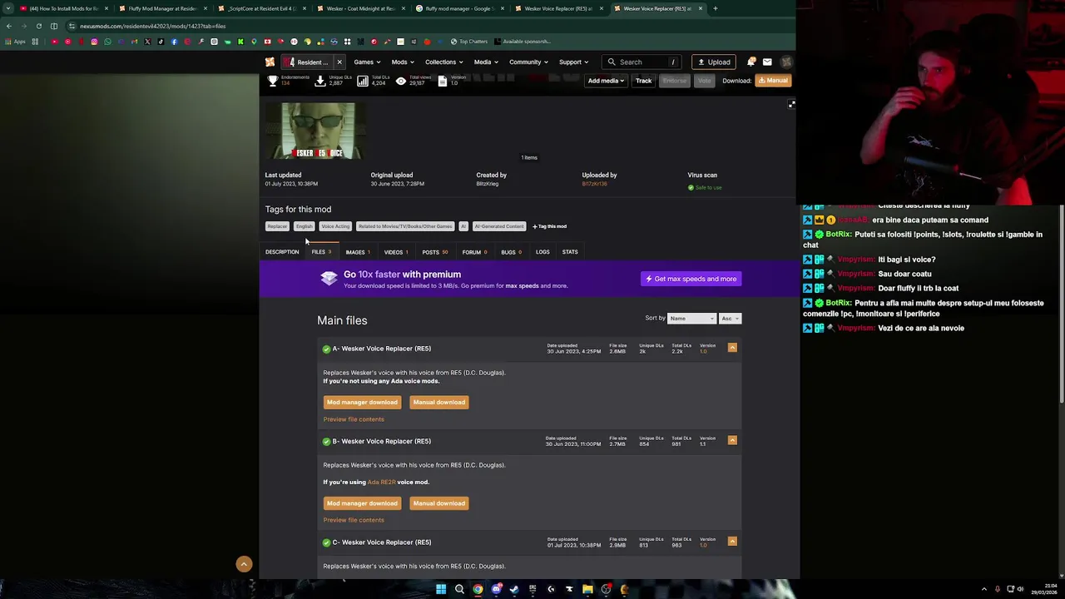Click the Voice Acting tag
This screenshot has width=1065, height=599.
tap(335, 226)
